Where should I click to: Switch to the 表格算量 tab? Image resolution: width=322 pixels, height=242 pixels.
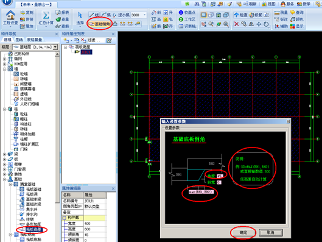[35, 40]
